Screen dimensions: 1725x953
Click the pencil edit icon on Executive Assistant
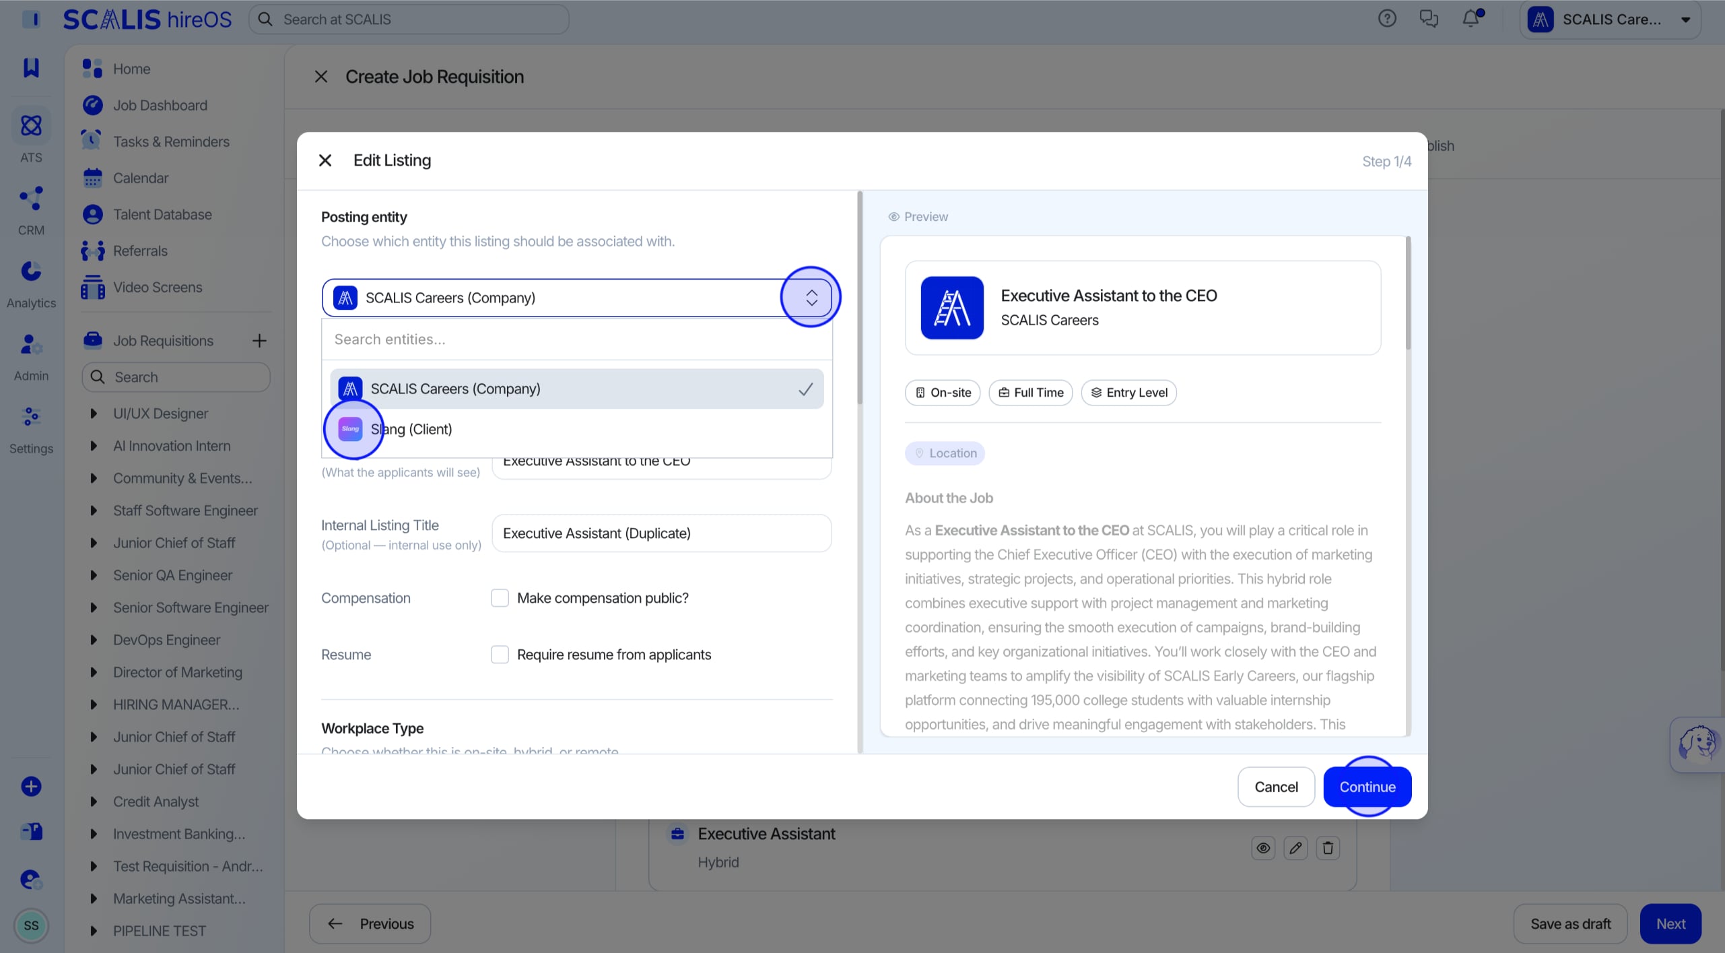1295,848
